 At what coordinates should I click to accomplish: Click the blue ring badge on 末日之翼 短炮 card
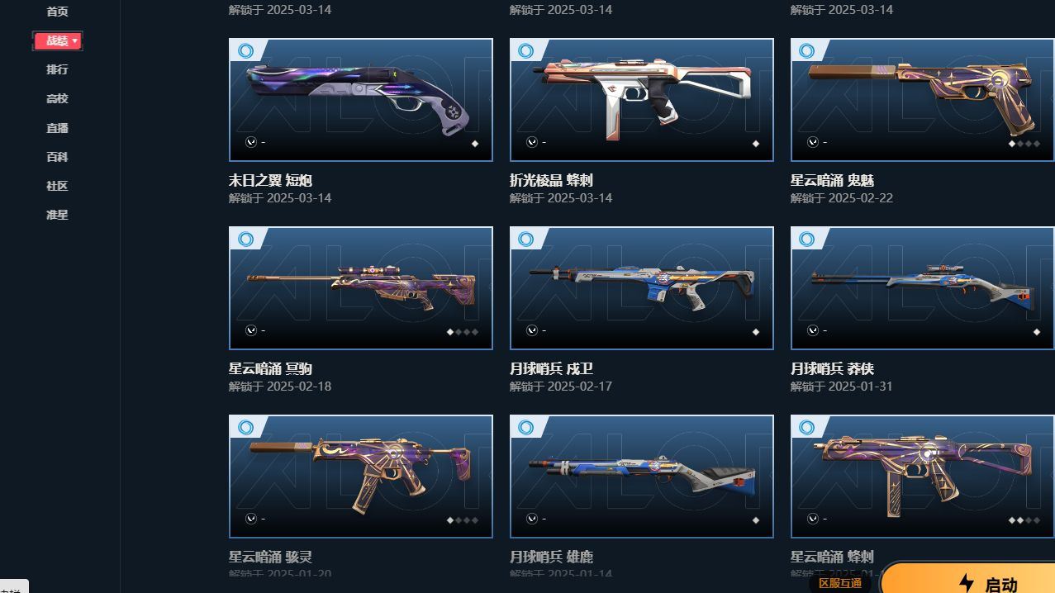click(245, 50)
